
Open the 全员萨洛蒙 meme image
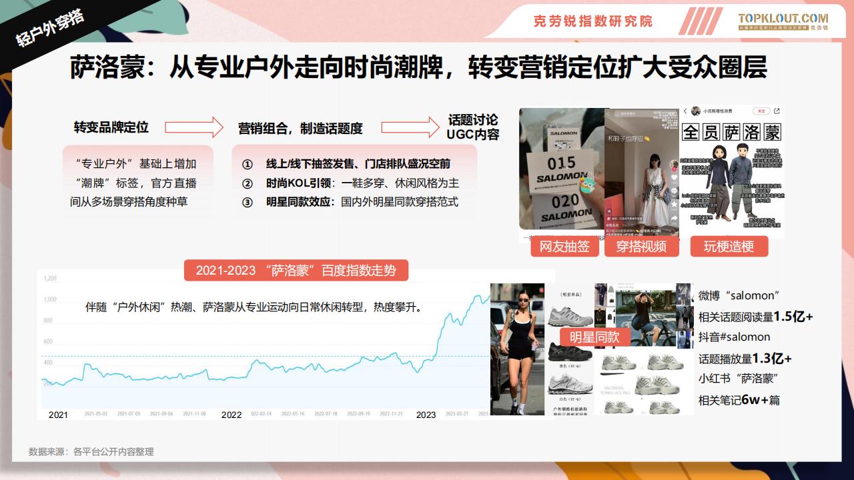732,172
